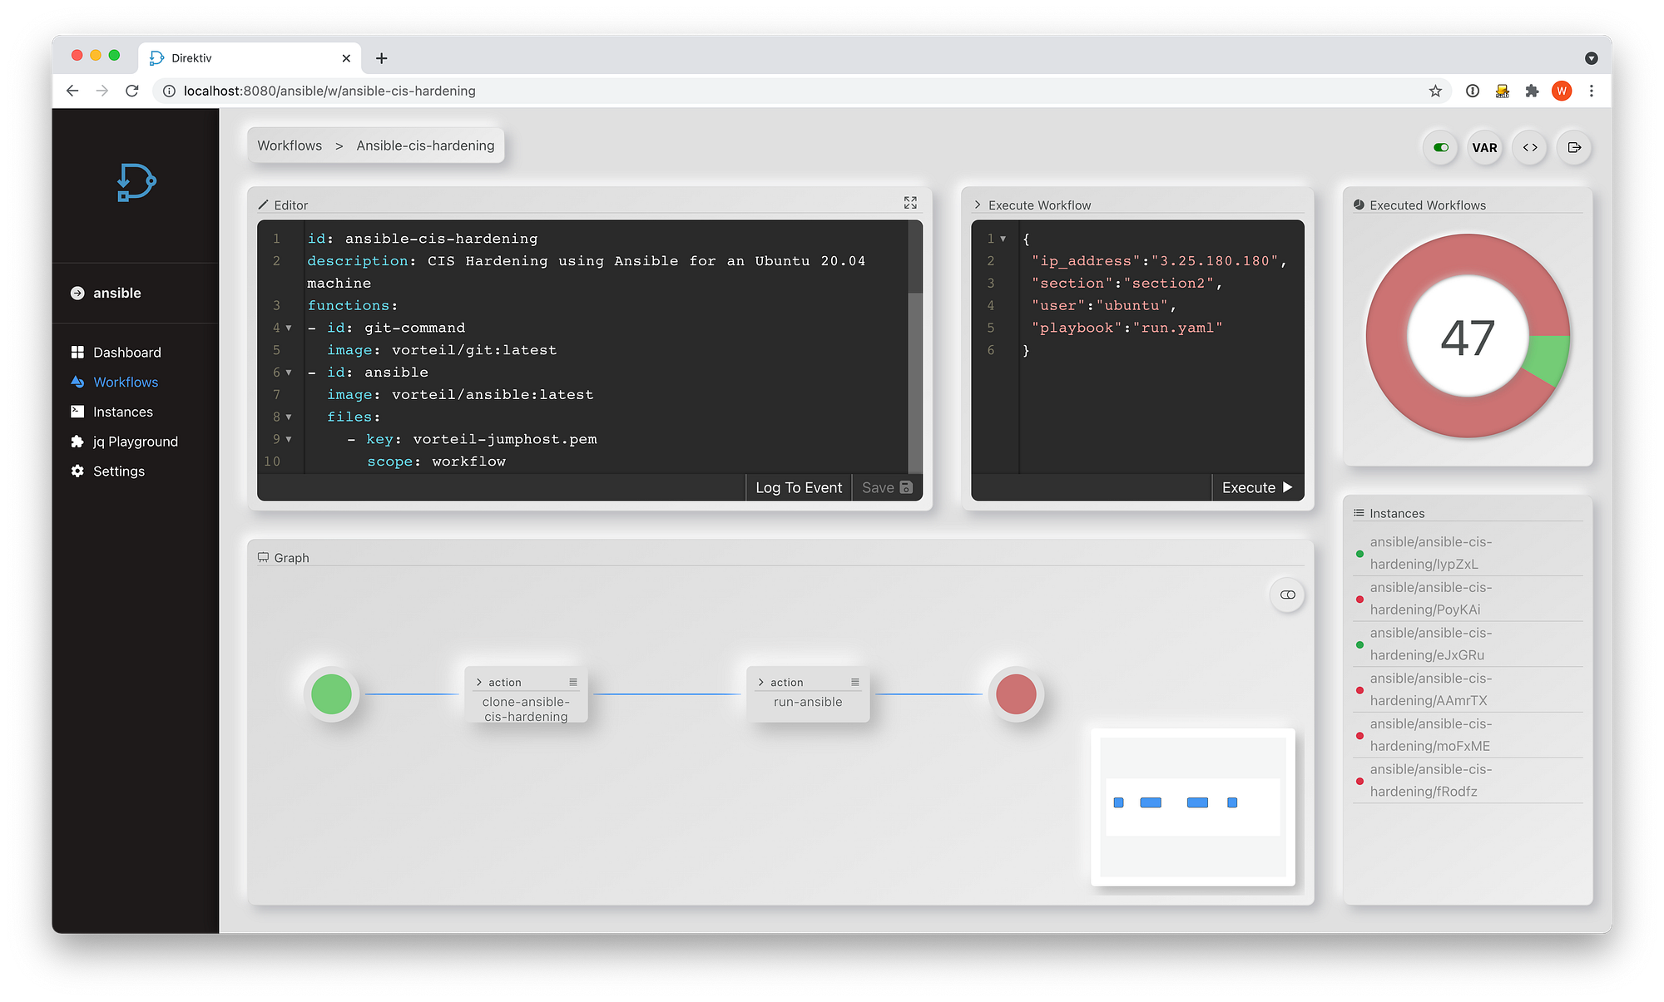Toggle the graph view switch button
The image size is (1664, 1002).
click(x=1287, y=595)
